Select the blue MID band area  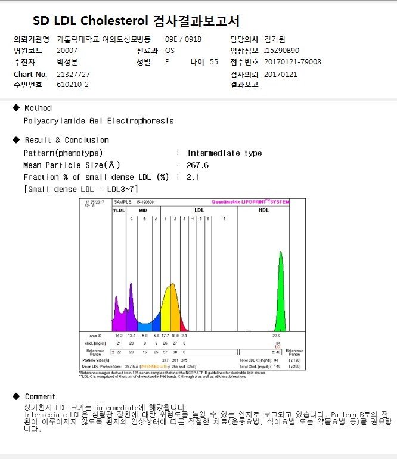(x=145, y=327)
